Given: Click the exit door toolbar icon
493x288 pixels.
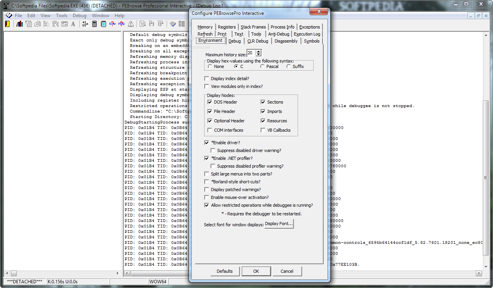Looking at the screenshot, I should click(7, 24).
